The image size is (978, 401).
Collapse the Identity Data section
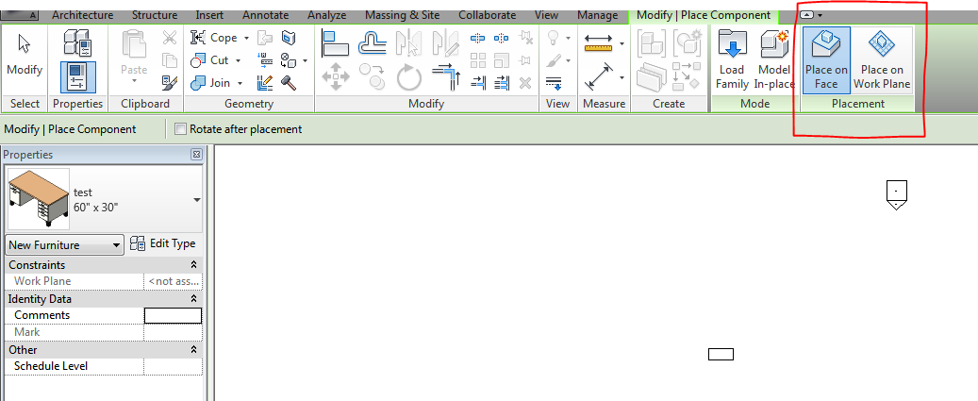tap(194, 299)
